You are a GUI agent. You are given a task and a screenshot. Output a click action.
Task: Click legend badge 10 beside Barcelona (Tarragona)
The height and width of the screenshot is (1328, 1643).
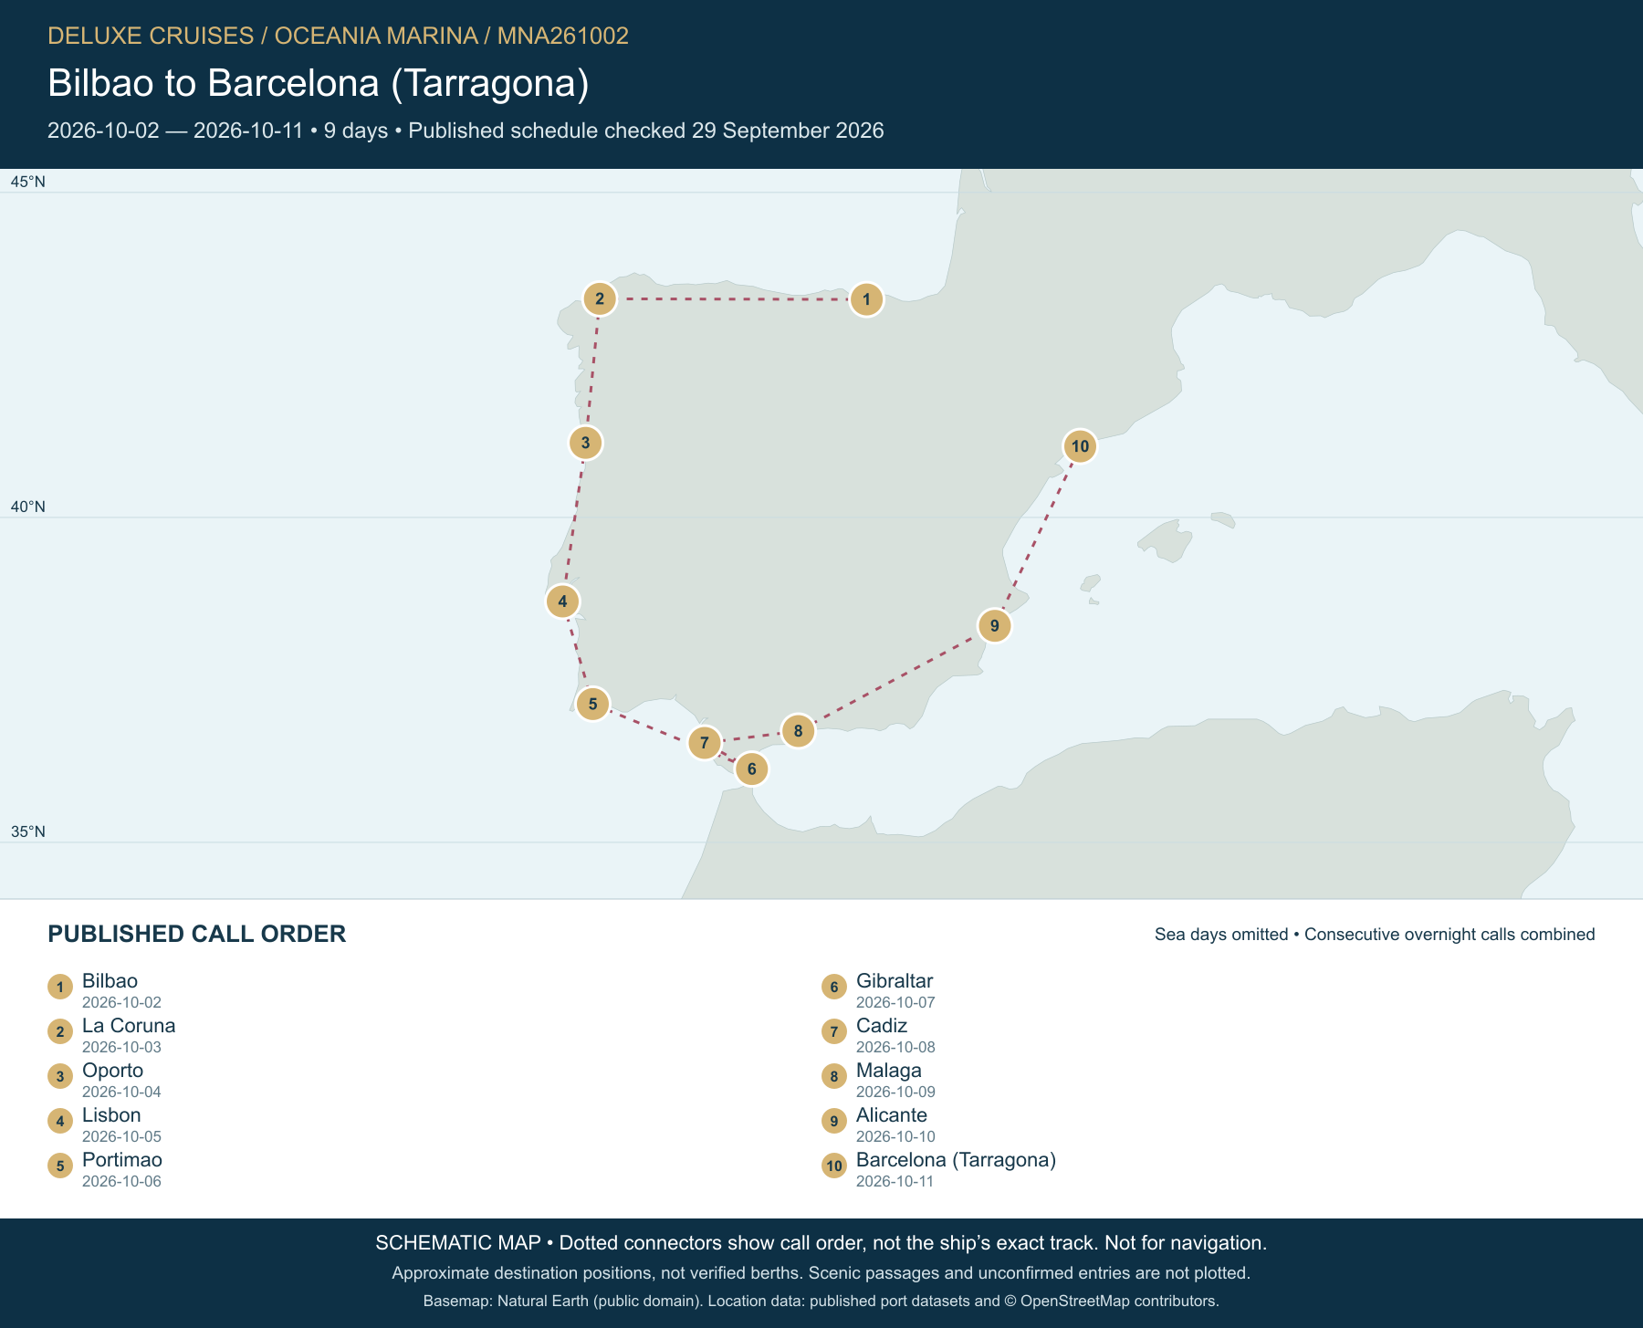click(x=834, y=1166)
